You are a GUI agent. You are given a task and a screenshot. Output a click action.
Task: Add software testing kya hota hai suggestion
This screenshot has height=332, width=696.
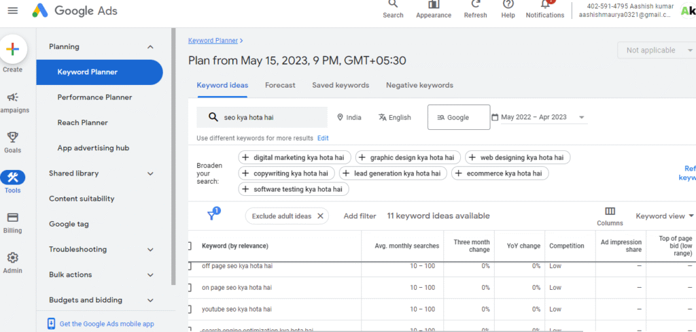point(294,189)
